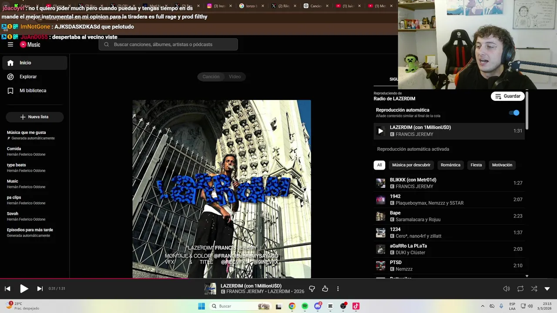The image size is (557, 313).
Task: Open Mi biblioteca in the sidebar
Action: click(35, 90)
